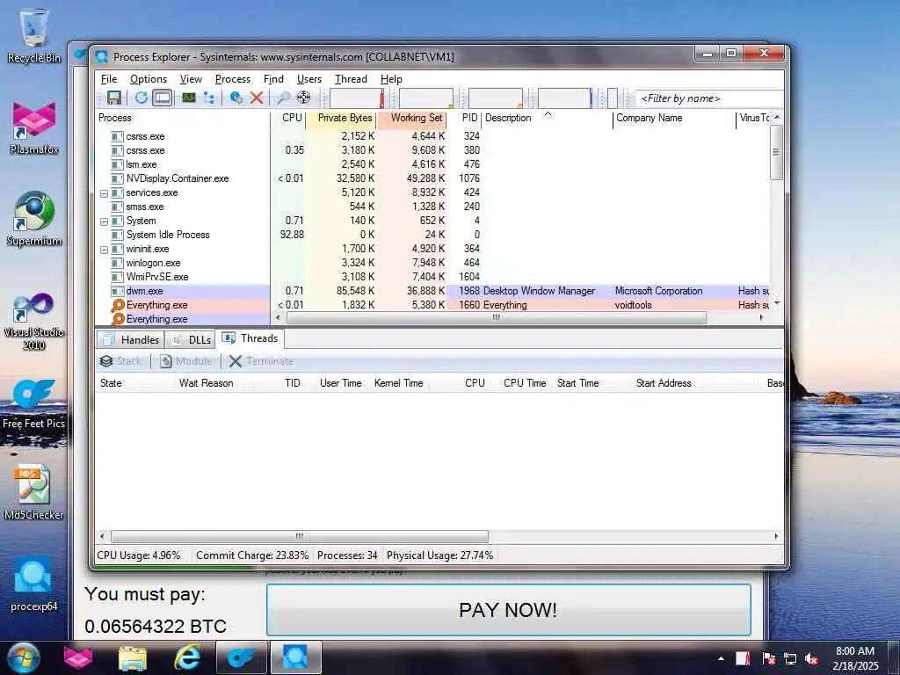Collapse the System process tree node
Viewport: 900px width, 675px height.
tap(104, 221)
